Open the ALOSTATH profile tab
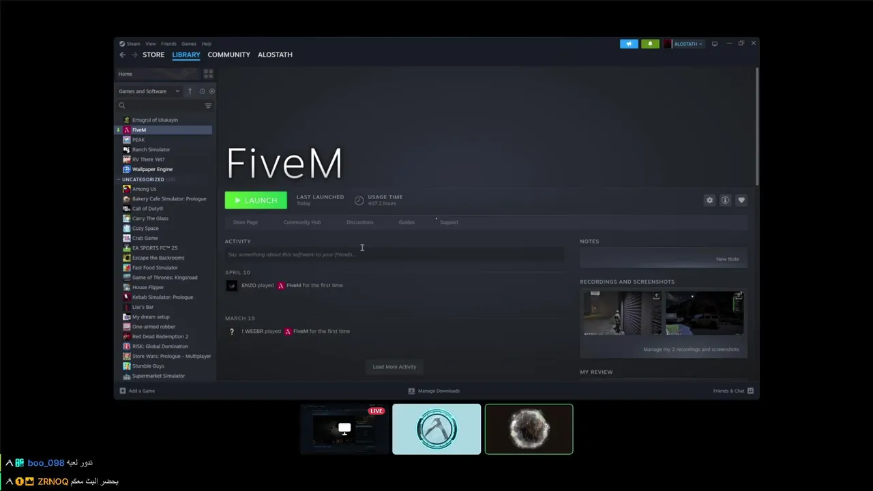 pos(275,55)
